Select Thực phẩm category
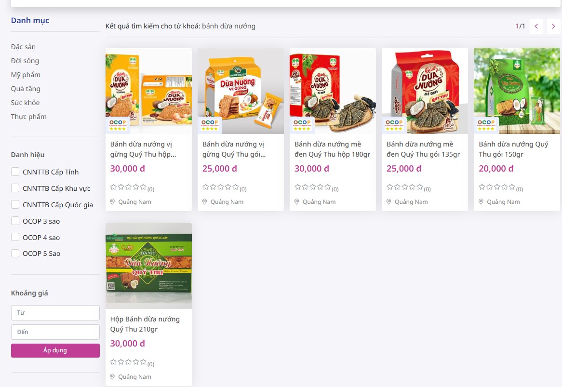The width and height of the screenshot is (562, 387). [28, 117]
